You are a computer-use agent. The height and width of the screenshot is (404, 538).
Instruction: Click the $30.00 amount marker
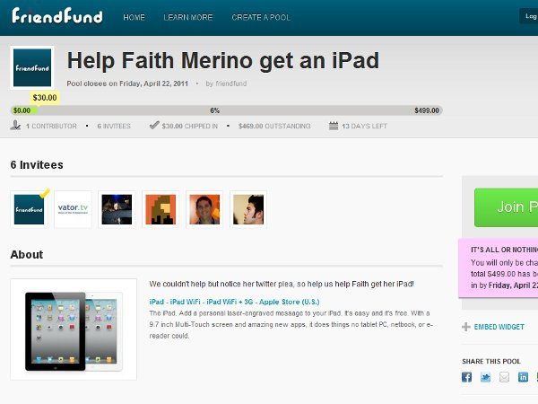coord(45,98)
